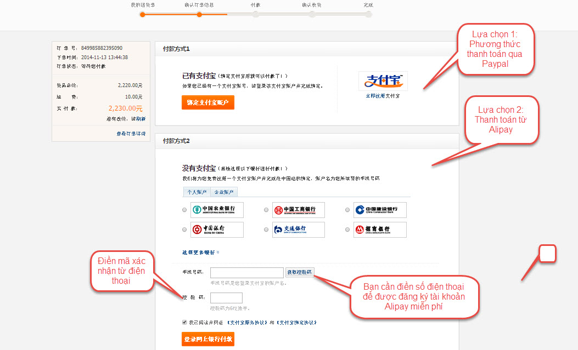Choose the China Merchants Bank radio option

click(x=347, y=229)
